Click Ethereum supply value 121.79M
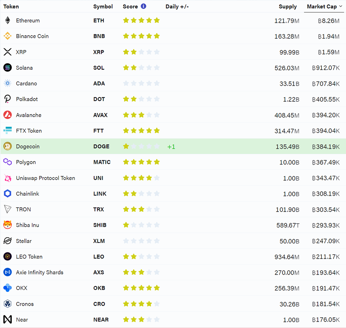 point(287,21)
